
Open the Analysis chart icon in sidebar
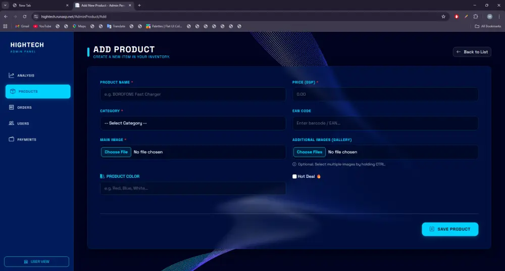[11, 75]
